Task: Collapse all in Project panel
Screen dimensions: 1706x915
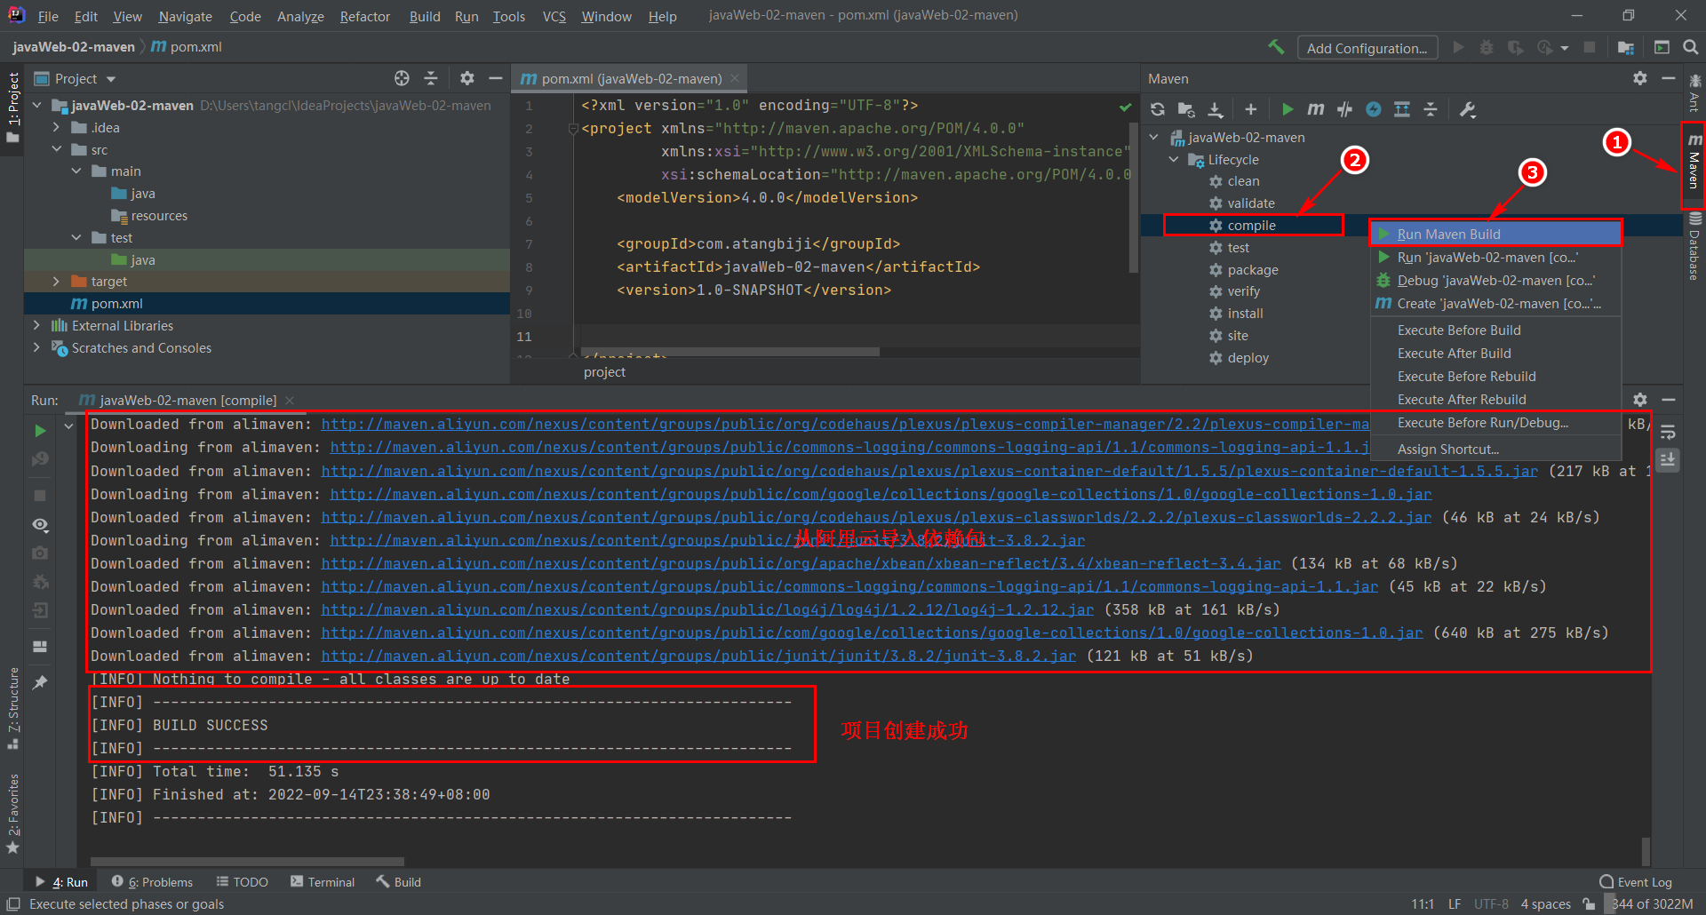Action: pos(431,78)
